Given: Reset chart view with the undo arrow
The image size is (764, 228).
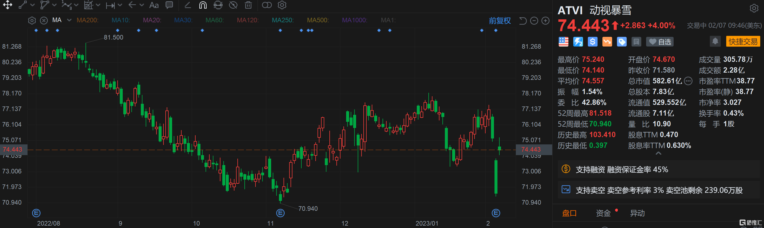Looking at the screenshot, I should (523, 21).
